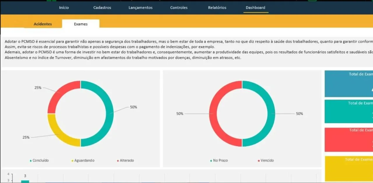Viewport: 373px width, 183px height.
Task: Select the No Prazo legend entry
Action: (x=220, y=160)
